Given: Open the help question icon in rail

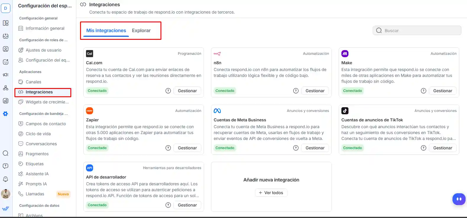Looking at the screenshot, I should 6,166.
